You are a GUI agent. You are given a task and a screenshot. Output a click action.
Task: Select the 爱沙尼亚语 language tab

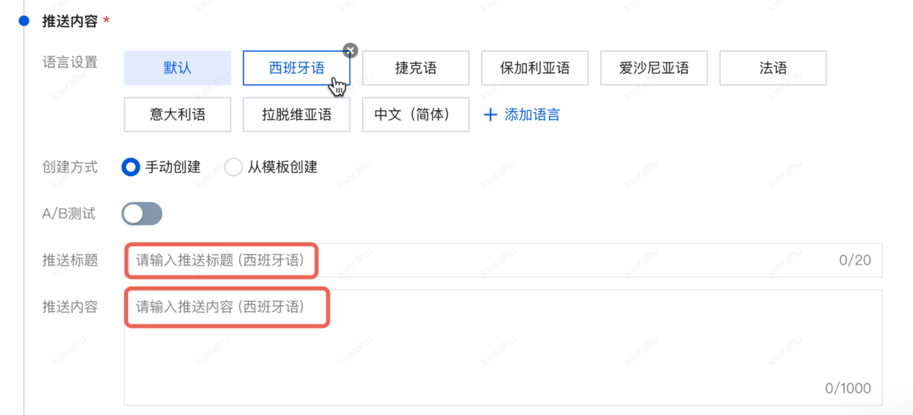tap(654, 68)
